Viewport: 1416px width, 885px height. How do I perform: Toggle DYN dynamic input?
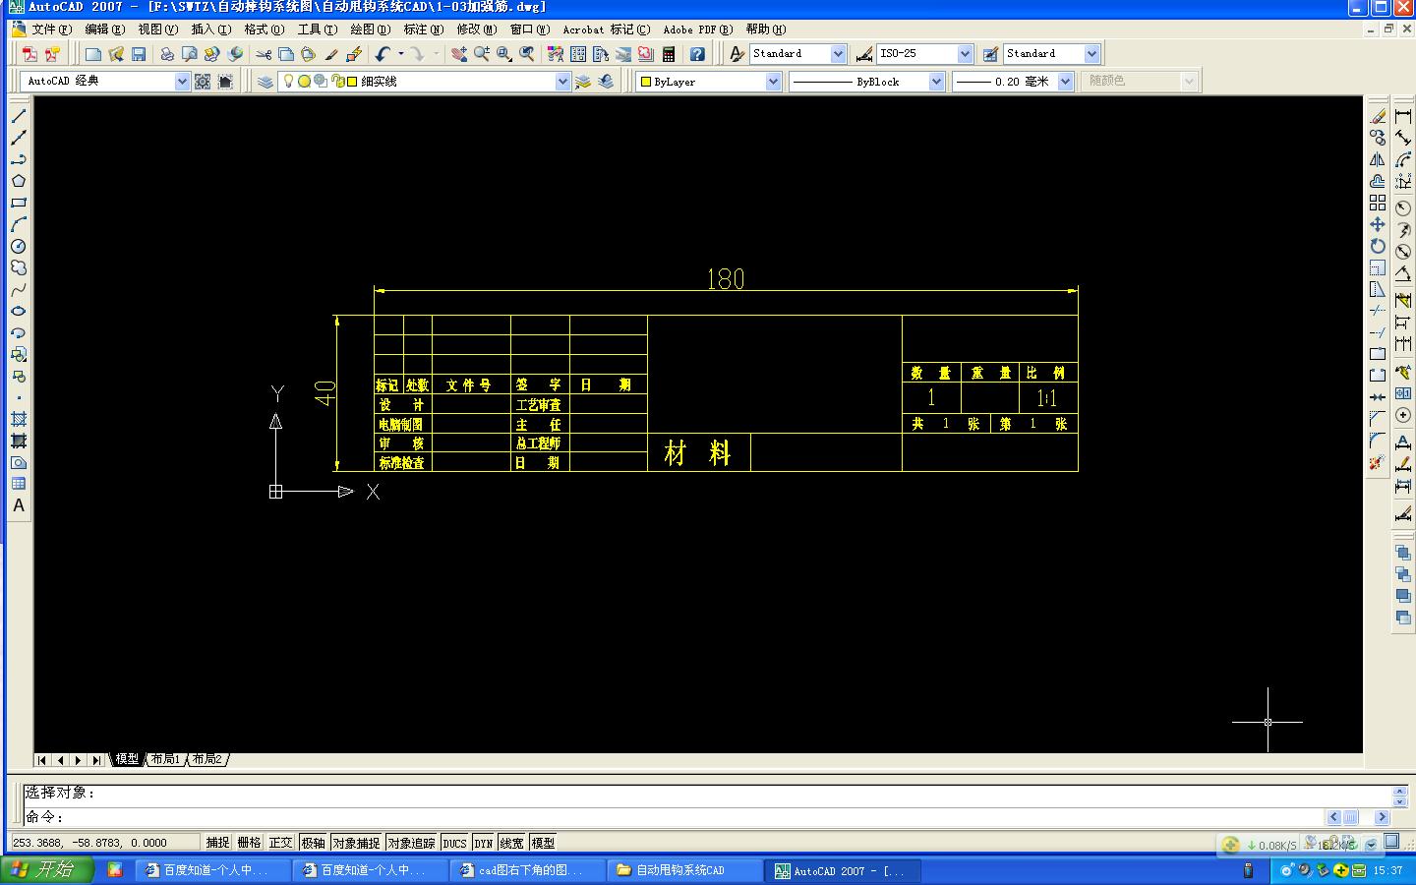(483, 843)
